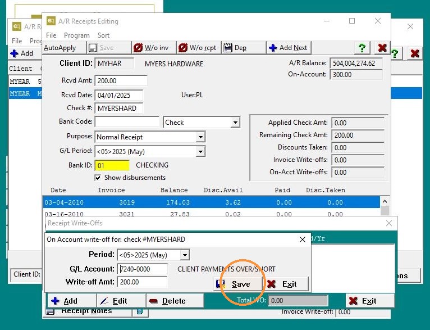Click the W/o inv write-off button
Image resolution: width=430 pixels, height=330 pixels.
(154, 48)
